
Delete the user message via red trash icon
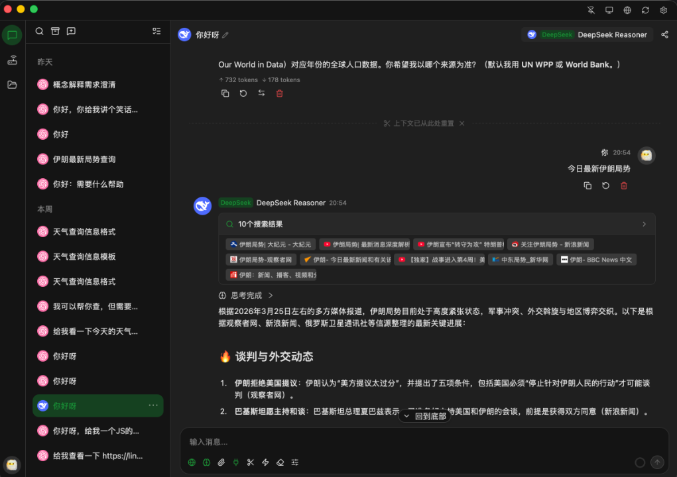(623, 185)
